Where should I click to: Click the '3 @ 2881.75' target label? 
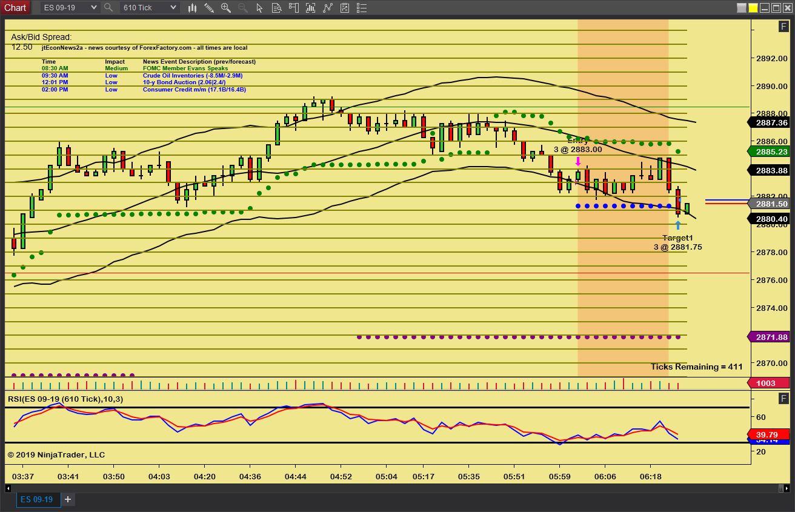click(x=677, y=247)
